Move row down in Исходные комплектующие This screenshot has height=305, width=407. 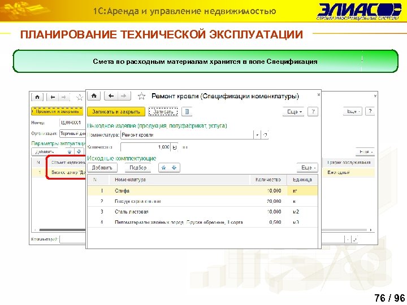coord(174,168)
